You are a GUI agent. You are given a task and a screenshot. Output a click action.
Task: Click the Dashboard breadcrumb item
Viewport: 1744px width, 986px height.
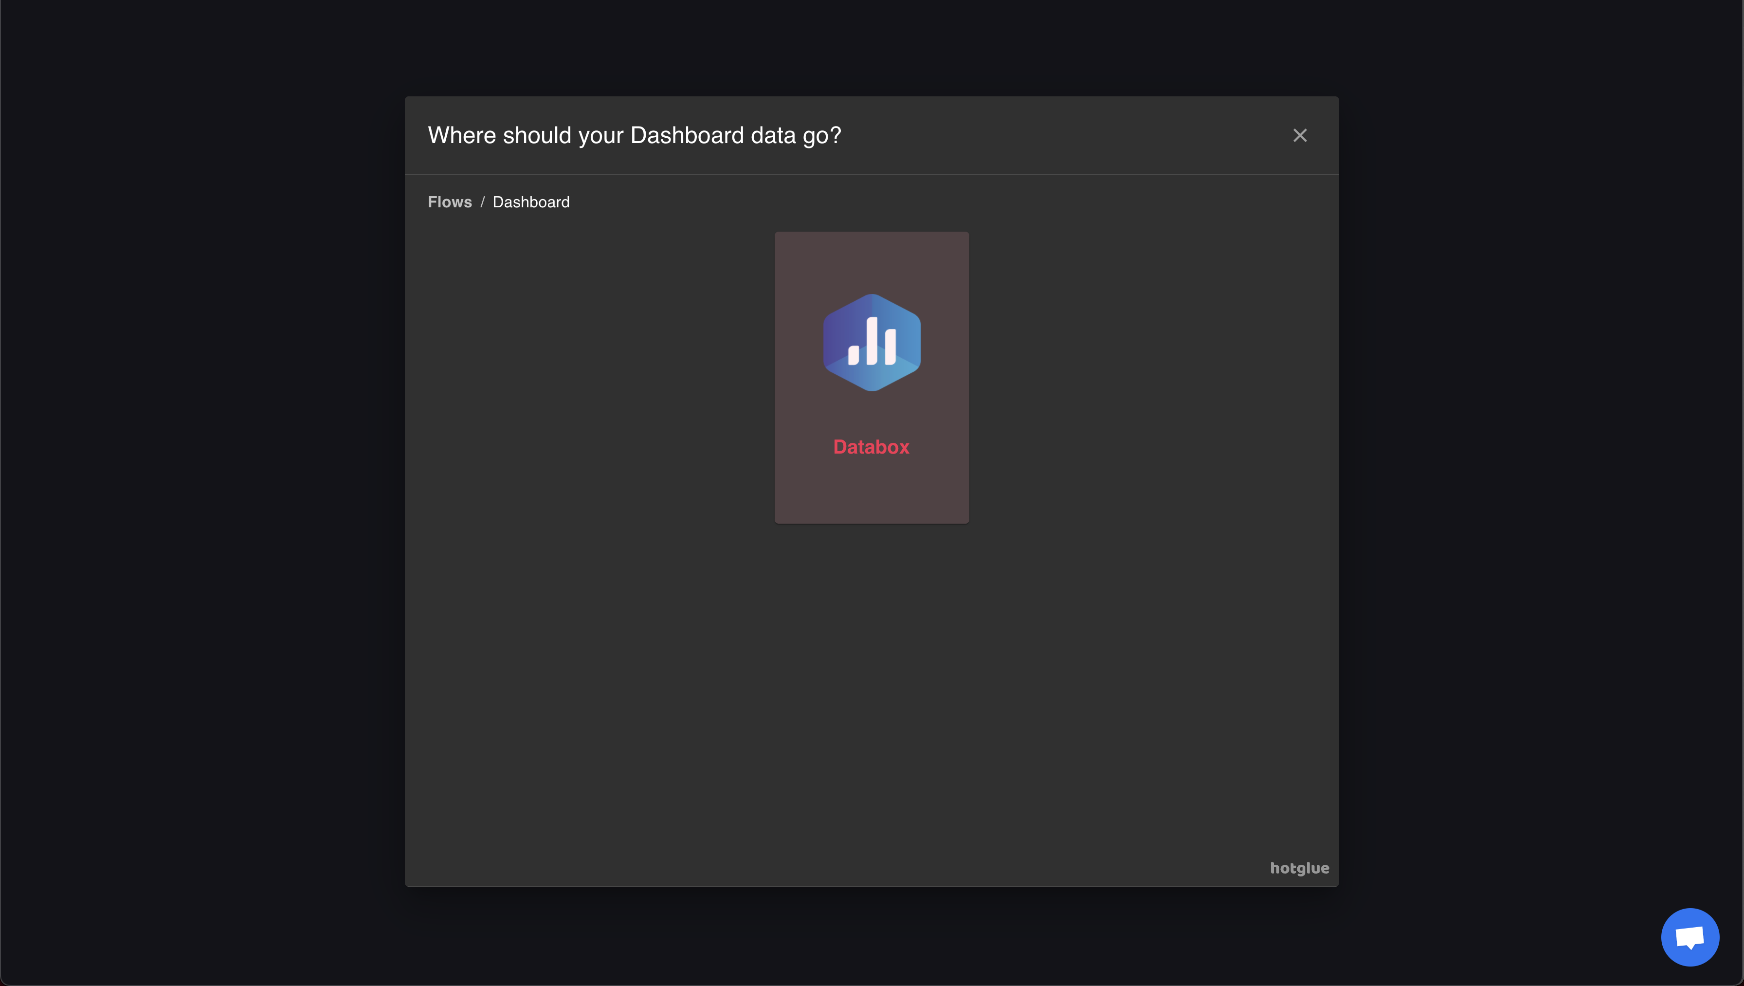tap(531, 202)
